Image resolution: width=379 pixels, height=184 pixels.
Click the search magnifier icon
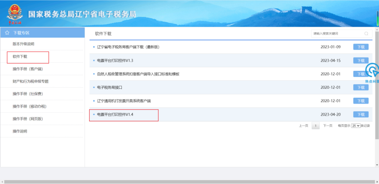(366, 34)
